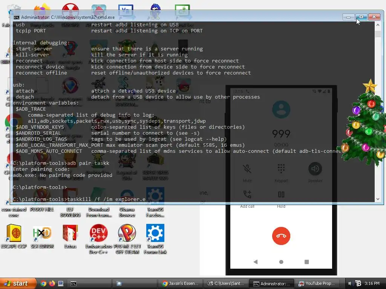The width and height of the screenshot is (386, 289).
Task: Click cmd scrollbar down arrow
Action: pyautogui.click(x=378, y=199)
